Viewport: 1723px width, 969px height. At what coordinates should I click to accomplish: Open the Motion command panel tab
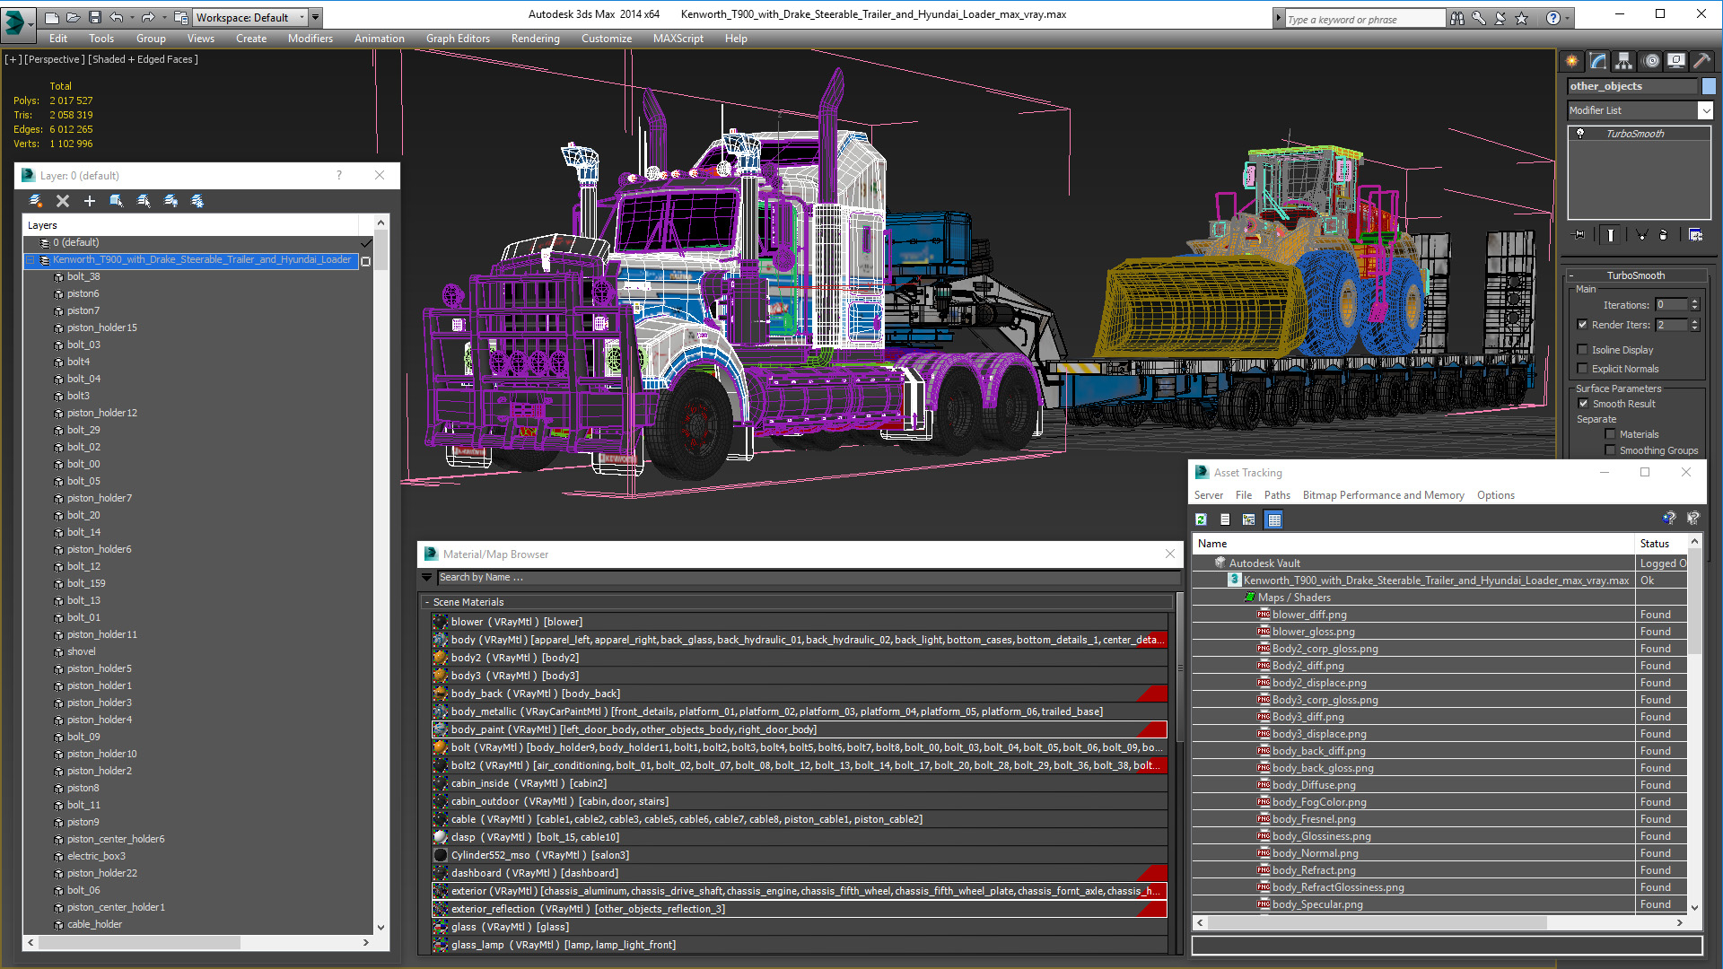pos(1651,61)
